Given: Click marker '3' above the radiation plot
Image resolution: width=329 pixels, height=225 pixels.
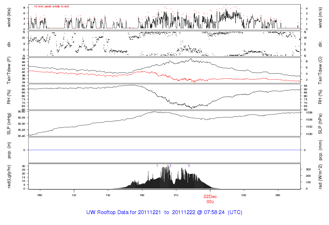Looking at the screenshot, I should (189, 166).
